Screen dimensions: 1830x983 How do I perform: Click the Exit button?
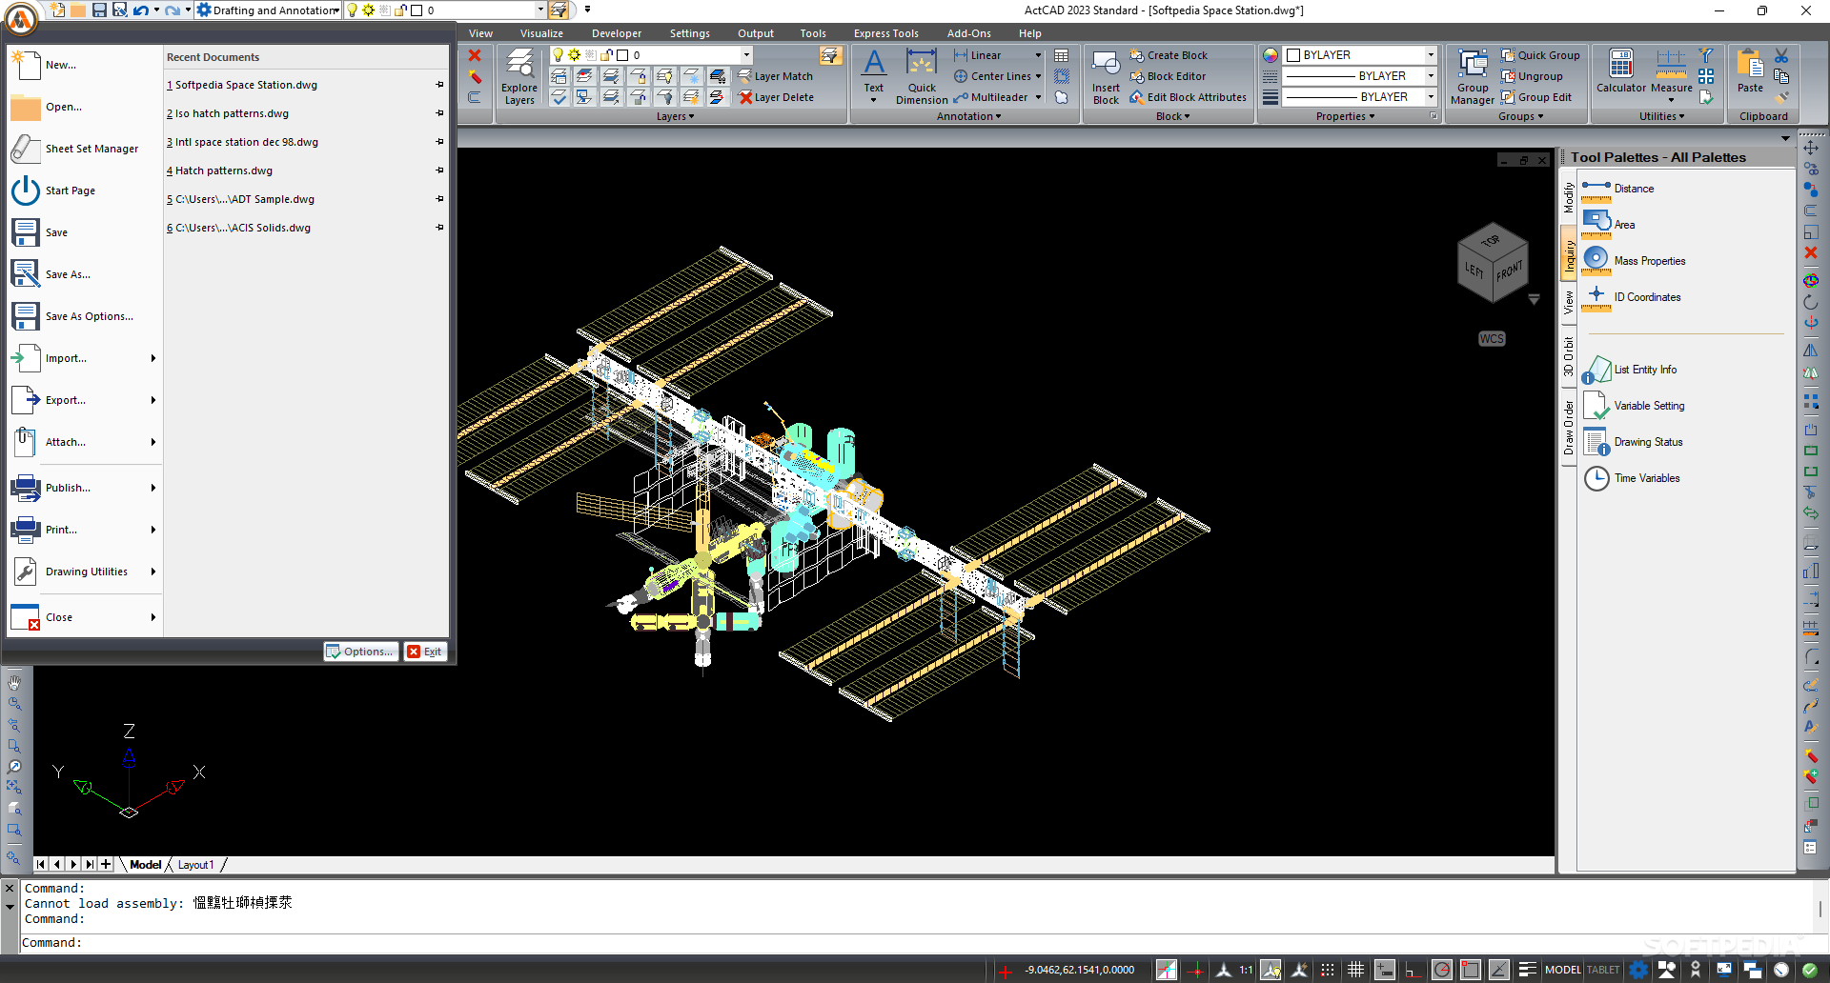click(425, 652)
